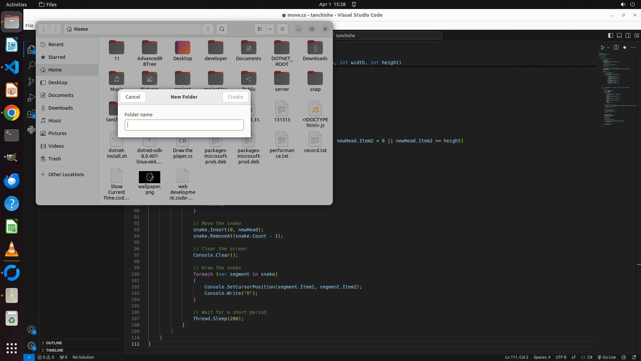Click the search icon in Files header

(222, 29)
